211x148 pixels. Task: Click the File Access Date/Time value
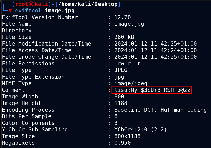click(156, 50)
